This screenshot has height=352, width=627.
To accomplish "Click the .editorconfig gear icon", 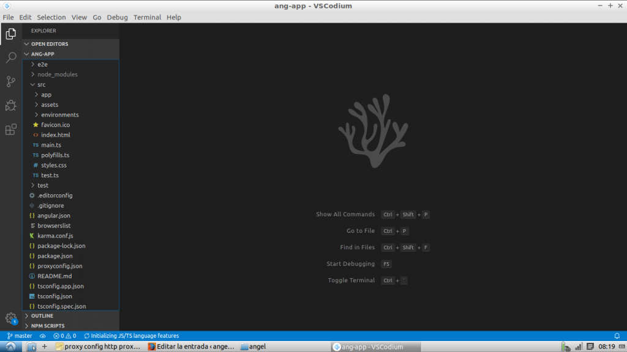I will coord(32,196).
